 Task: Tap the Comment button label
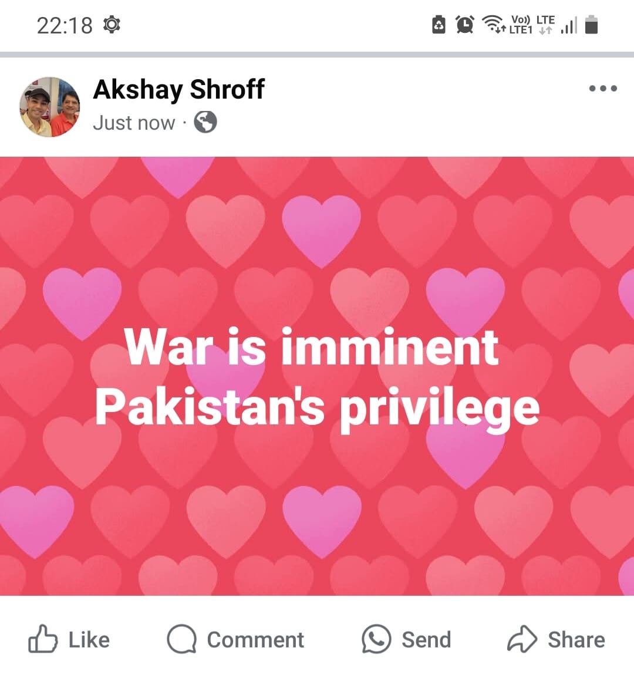[255, 639]
